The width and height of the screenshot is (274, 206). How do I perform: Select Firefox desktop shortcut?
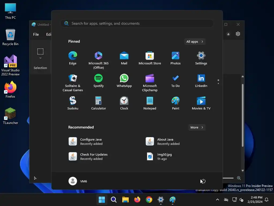pos(10,90)
